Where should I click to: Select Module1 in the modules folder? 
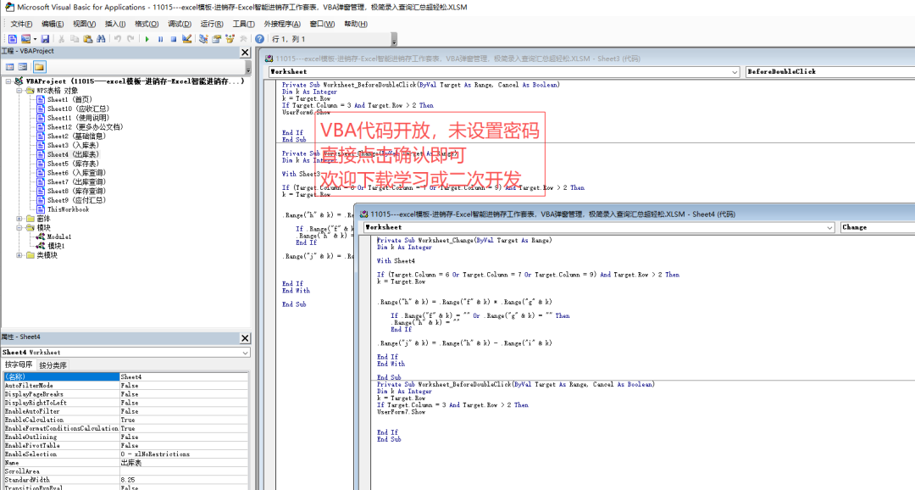click(x=59, y=237)
